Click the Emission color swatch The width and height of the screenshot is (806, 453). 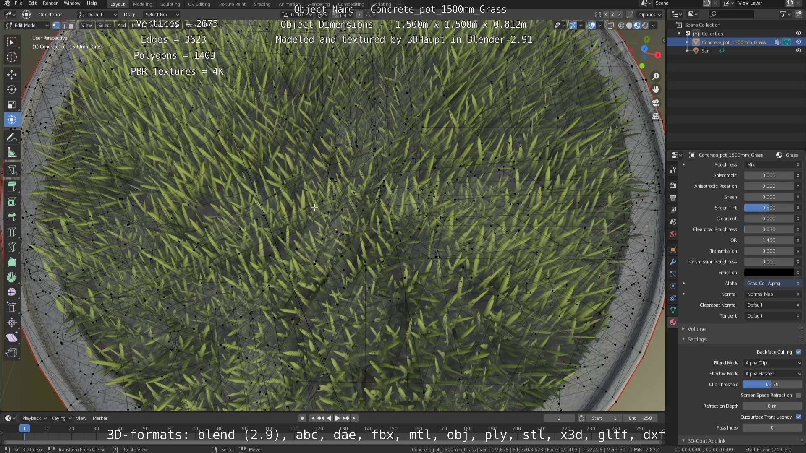(x=769, y=273)
